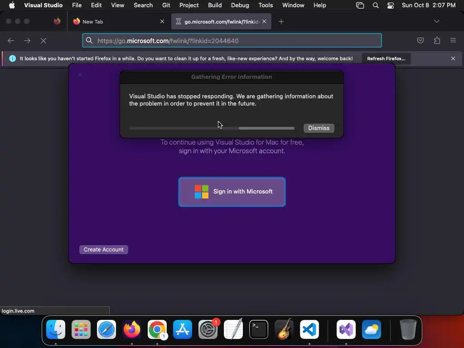Close the Visual Studio sign-in window
This screenshot has width=464, height=348.
point(80,75)
